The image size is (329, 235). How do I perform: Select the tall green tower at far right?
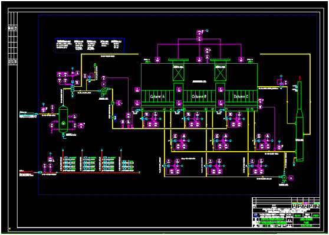300,122
